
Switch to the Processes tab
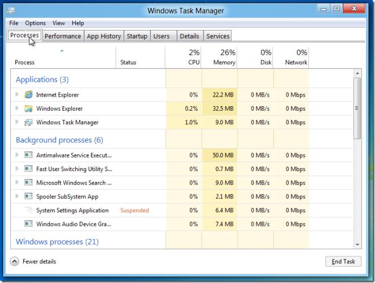[24, 36]
